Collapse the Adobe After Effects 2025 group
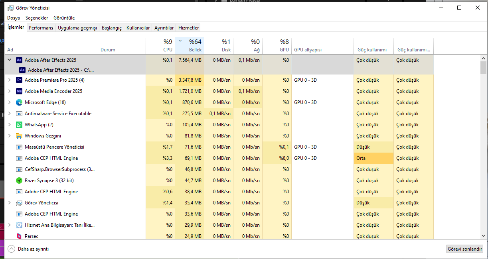This screenshot has width=488, height=259. 10,60
